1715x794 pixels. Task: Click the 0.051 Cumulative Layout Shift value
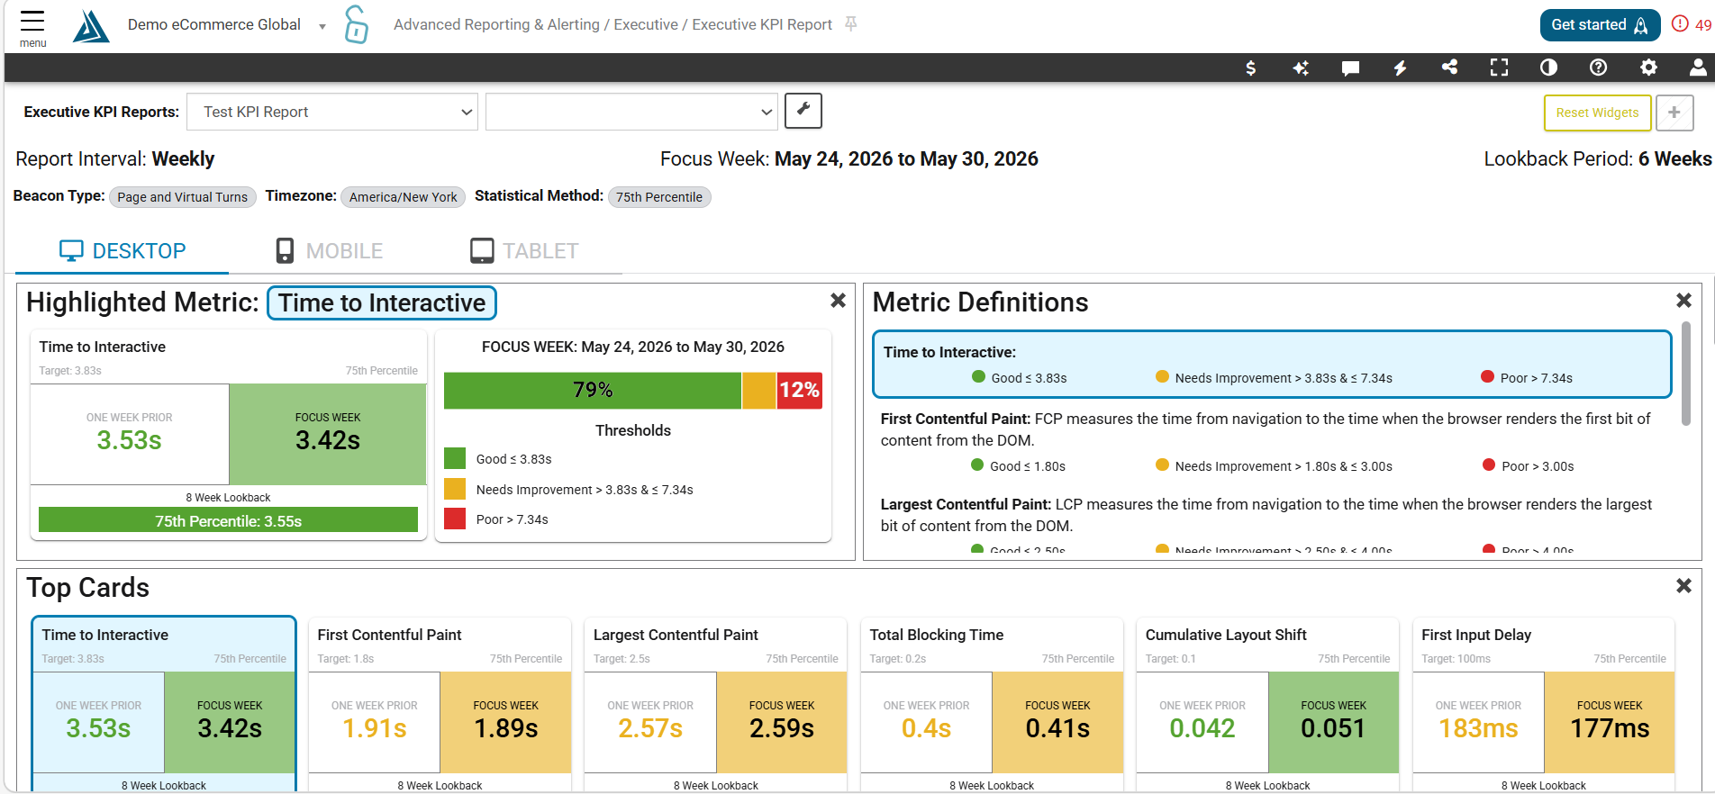click(x=1333, y=728)
